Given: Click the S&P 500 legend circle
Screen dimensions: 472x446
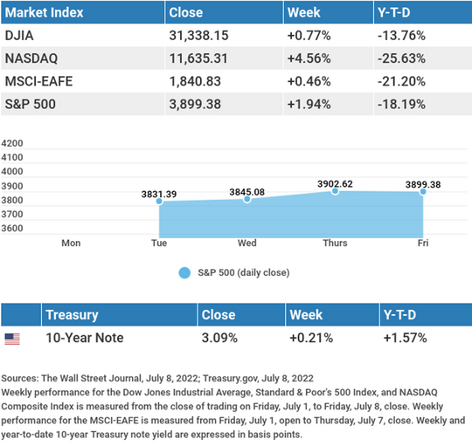Looking at the screenshot, I should (x=184, y=273).
